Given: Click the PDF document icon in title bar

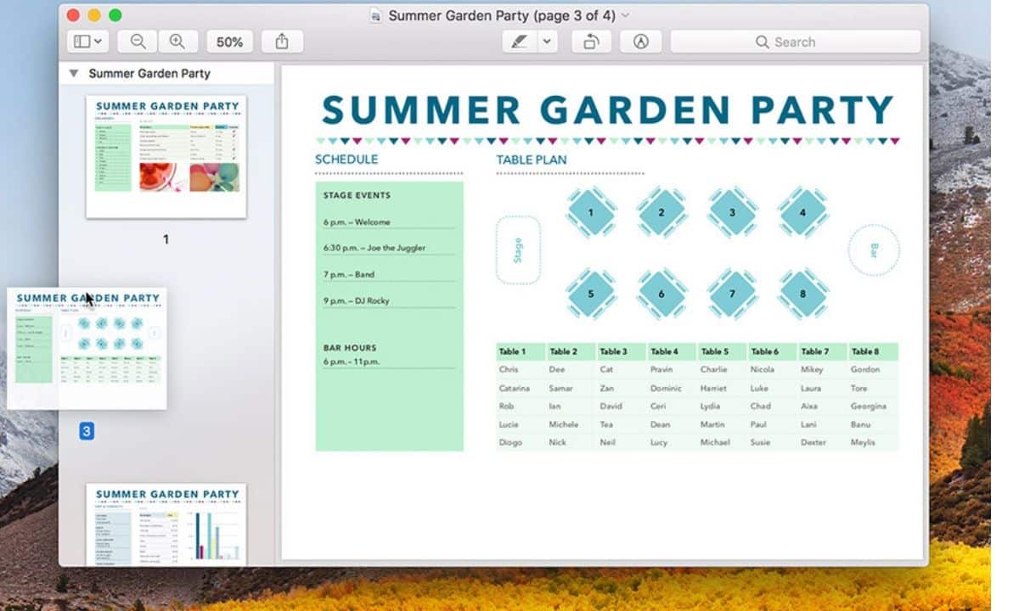Looking at the screenshot, I should (x=376, y=15).
